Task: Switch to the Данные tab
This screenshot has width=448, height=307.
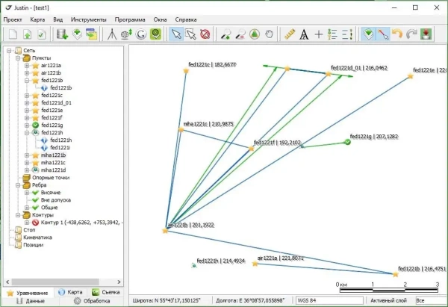Action: (31, 301)
